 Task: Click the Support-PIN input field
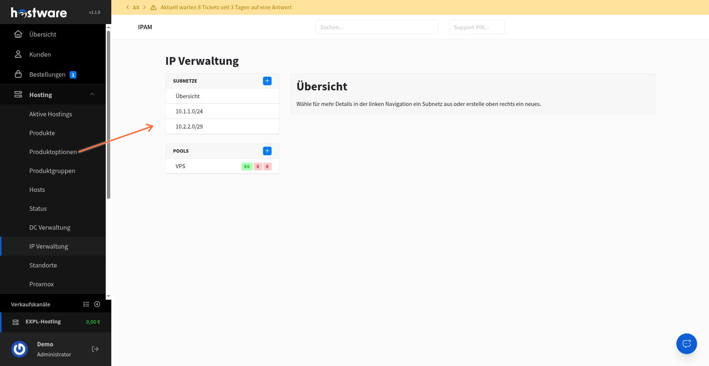477,27
